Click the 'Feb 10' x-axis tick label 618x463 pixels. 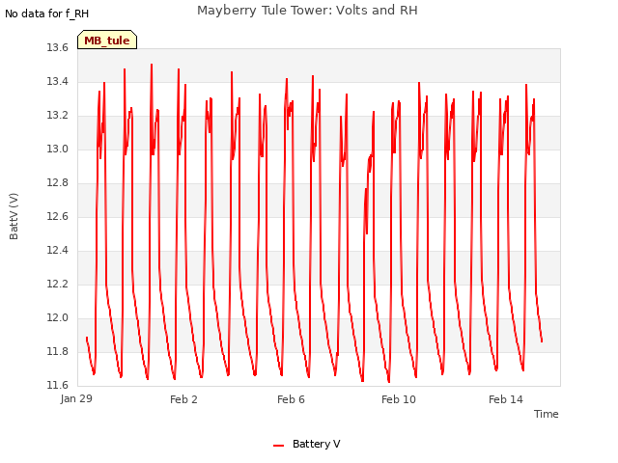point(399,399)
